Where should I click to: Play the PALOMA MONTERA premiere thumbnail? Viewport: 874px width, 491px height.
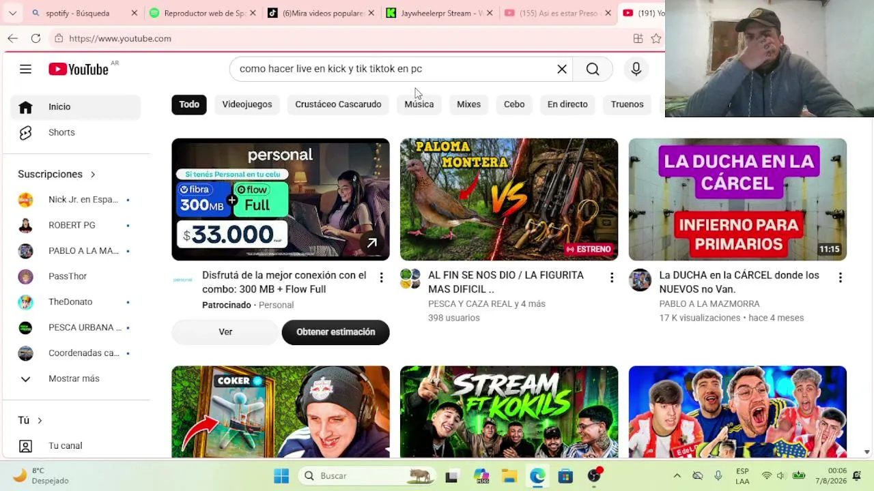click(509, 199)
